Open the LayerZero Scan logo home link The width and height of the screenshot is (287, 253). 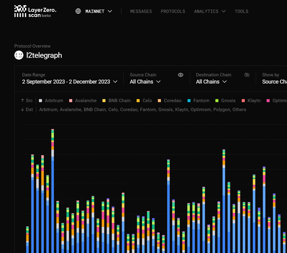35,11
